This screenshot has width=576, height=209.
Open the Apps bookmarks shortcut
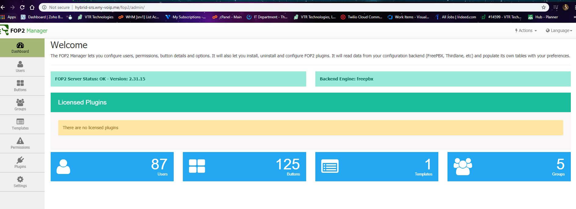point(9,17)
